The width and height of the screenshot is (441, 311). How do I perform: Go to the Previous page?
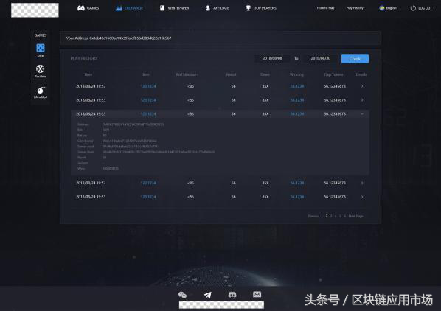pyautogui.click(x=313, y=216)
